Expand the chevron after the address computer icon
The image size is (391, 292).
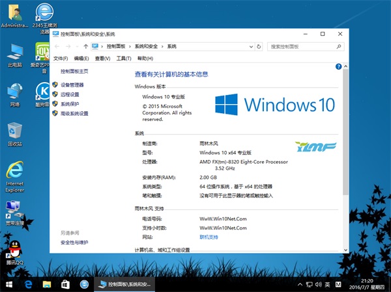pos(102,47)
